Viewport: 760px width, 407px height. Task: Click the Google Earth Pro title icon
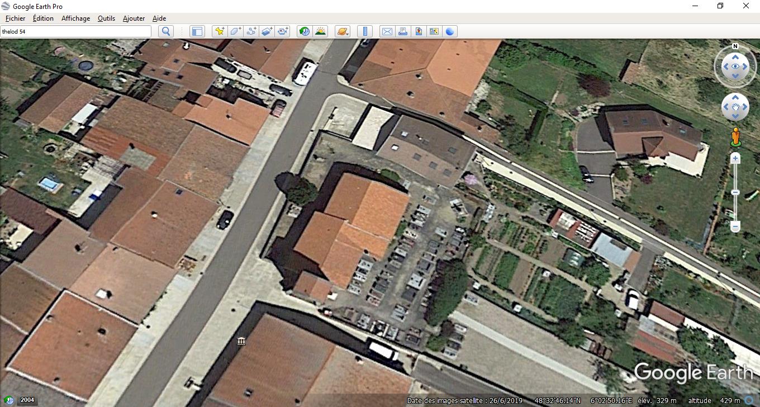pos(6,6)
